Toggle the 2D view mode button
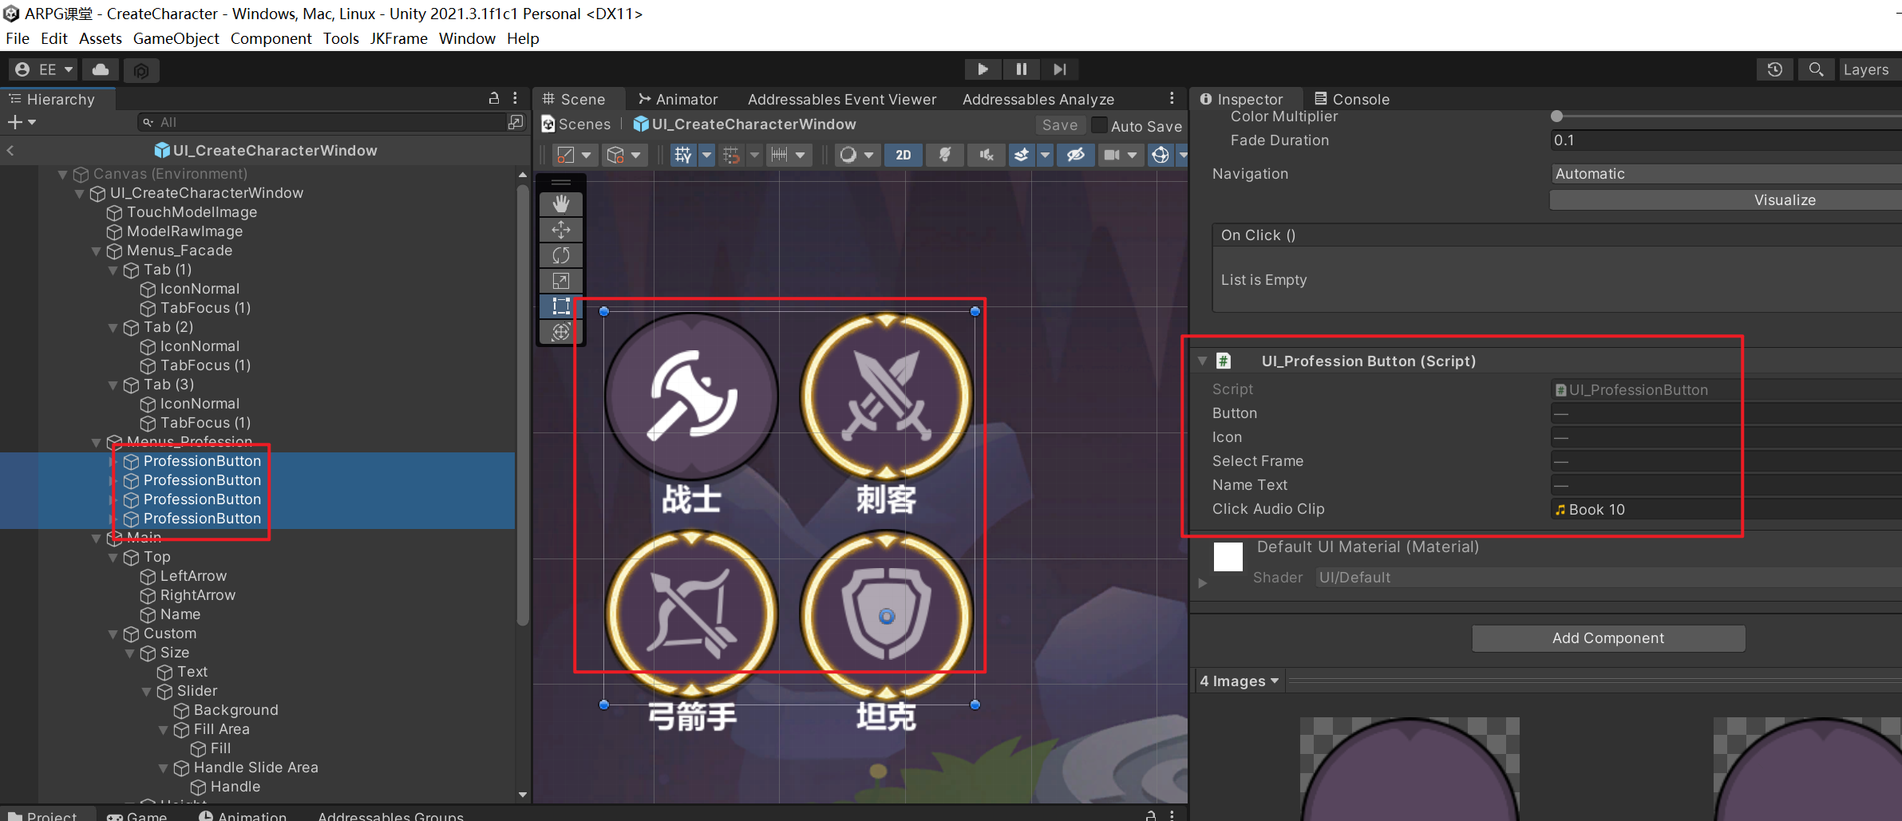This screenshot has height=821, width=1902. [x=903, y=155]
